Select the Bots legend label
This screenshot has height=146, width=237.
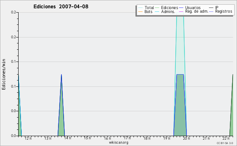(x=149, y=11)
